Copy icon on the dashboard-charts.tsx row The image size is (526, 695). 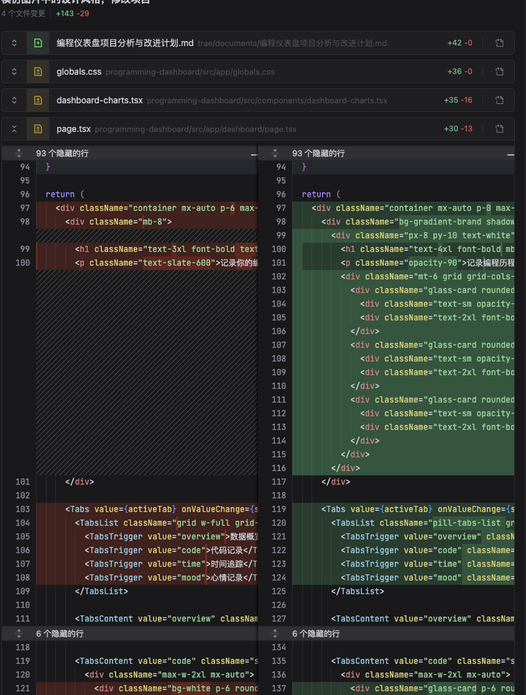coord(499,100)
